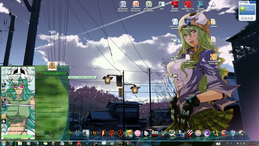
Task: Open Gabriel personal folder link
Action: tap(52, 74)
